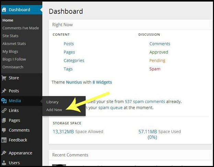Open Comments I've Made
This screenshot has height=167, width=214.
pos(21,28)
